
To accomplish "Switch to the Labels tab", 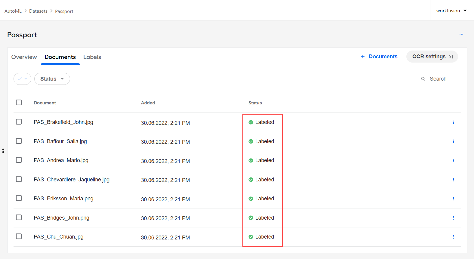I will pyautogui.click(x=92, y=57).
